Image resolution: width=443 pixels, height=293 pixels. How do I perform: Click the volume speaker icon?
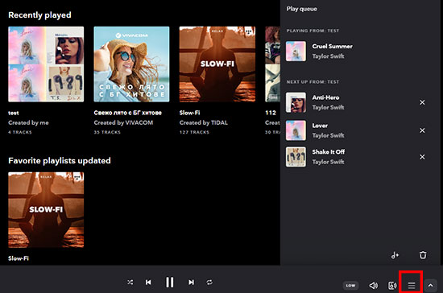(373, 286)
